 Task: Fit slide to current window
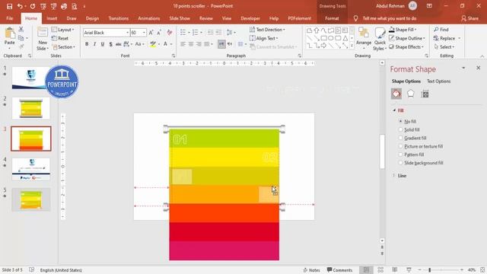(482, 270)
